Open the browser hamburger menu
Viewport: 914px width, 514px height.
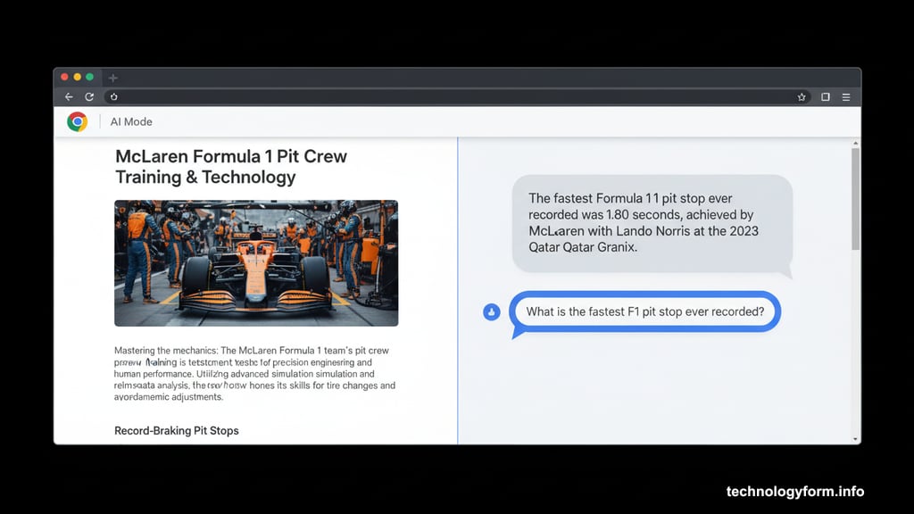[x=846, y=97]
